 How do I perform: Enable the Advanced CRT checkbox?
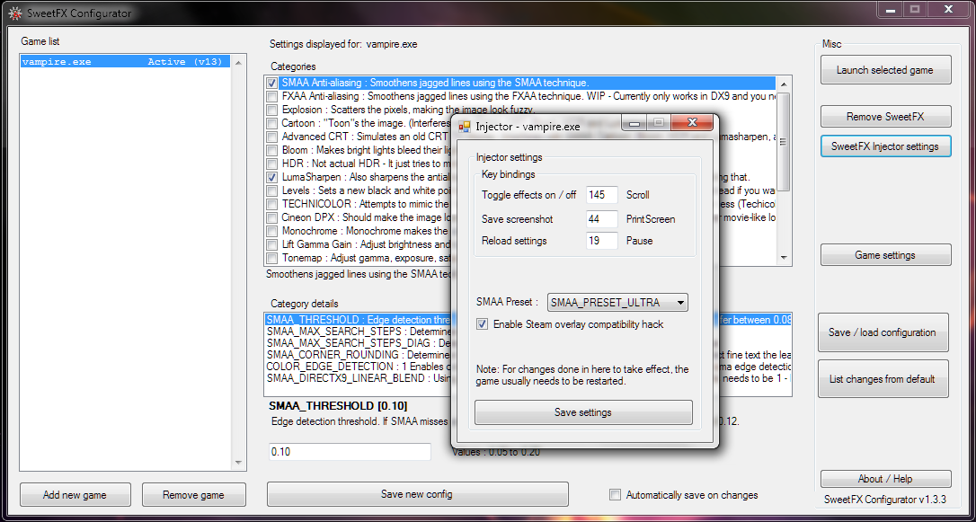click(x=272, y=137)
